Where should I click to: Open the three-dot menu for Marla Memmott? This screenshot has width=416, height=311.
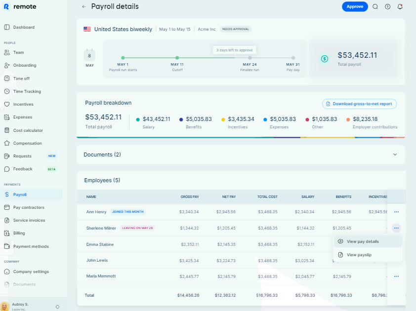pyautogui.click(x=396, y=276)
